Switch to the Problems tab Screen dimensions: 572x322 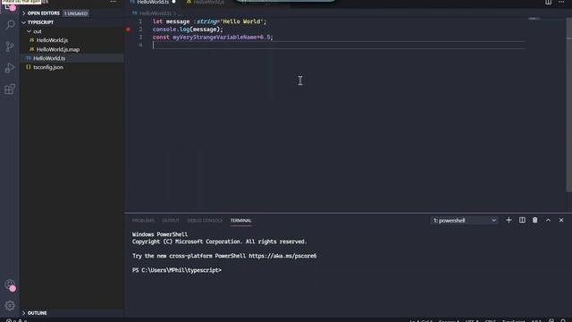(143, 221)
